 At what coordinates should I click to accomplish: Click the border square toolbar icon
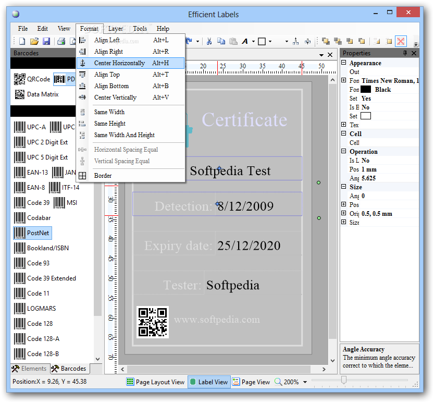tap(262, 42)
